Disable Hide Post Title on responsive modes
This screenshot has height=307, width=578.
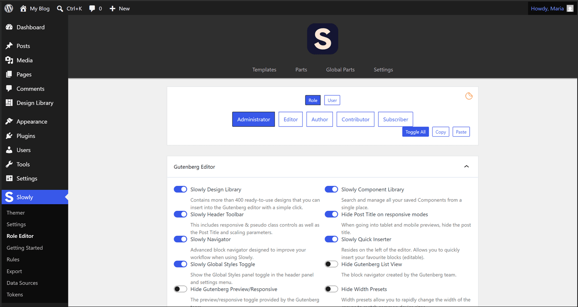coord(332,215)
